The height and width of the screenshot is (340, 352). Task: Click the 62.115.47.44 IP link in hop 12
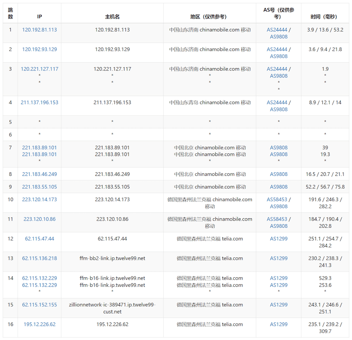pyautogui.click(x=39, y=239)
